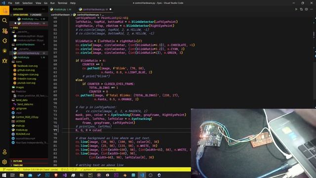This screenshot has width=316, height=178.
Task: Collapse the OPEN EDITORS section
Action: pyautogui.click(x=29, y=15)
